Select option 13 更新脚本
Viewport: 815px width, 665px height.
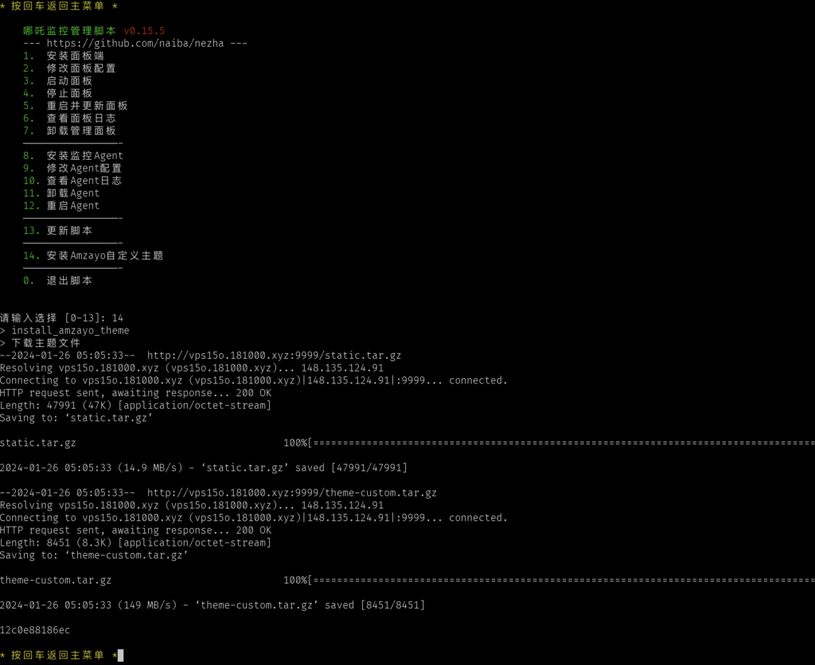tap(69, 231)
